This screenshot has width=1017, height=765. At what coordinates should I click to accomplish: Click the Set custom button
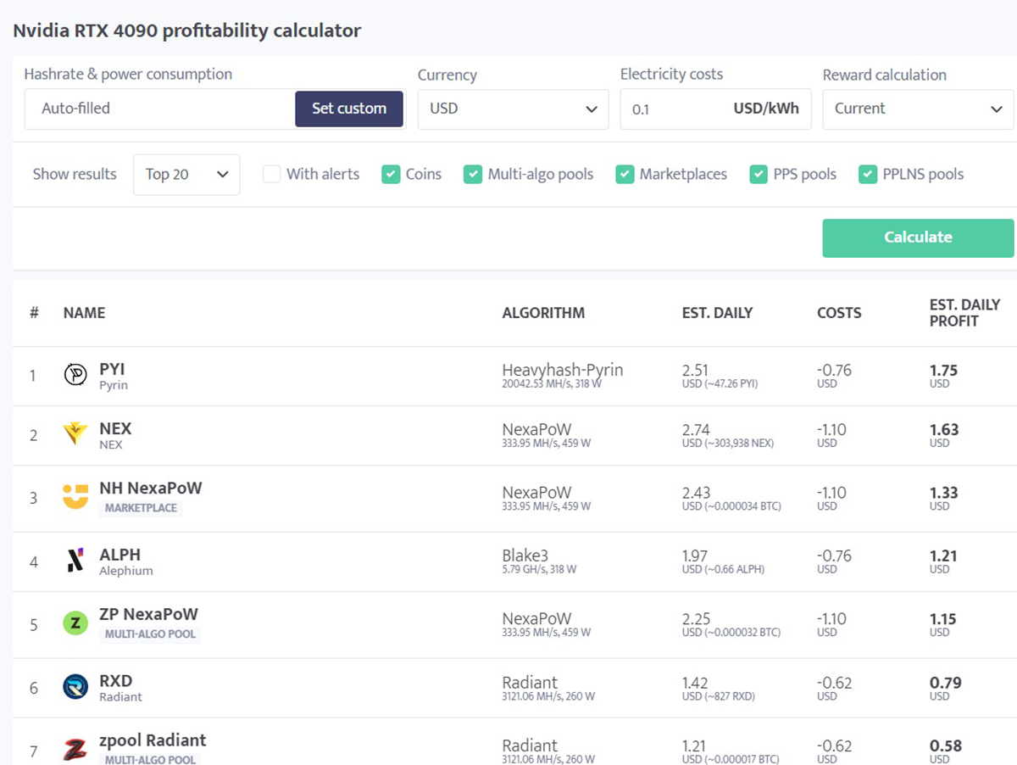pos(349,109)
